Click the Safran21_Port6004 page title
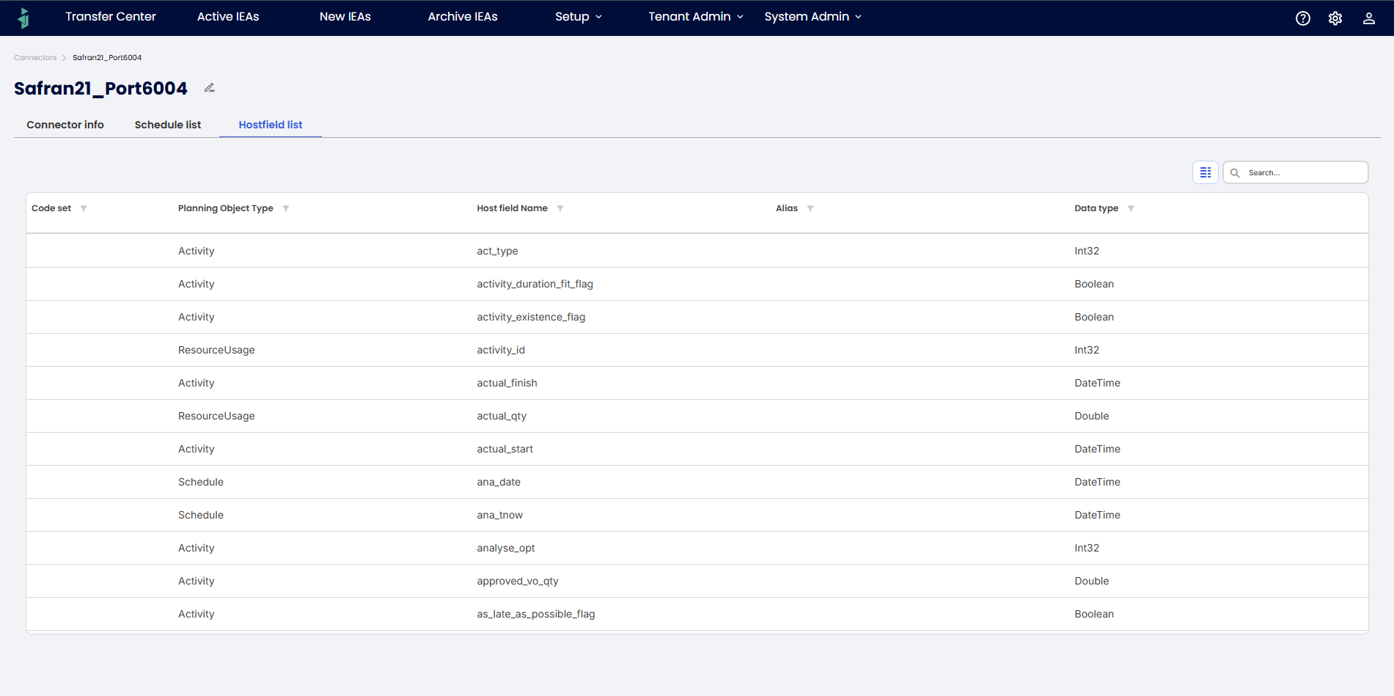 coord(100,89)
